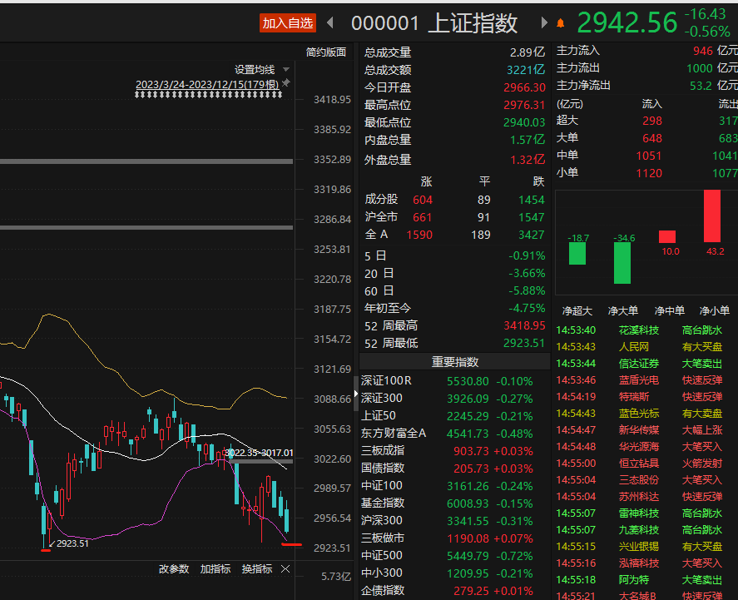
Task: Click 兴业银锡 in the alert feed
Action: point(639,547)
